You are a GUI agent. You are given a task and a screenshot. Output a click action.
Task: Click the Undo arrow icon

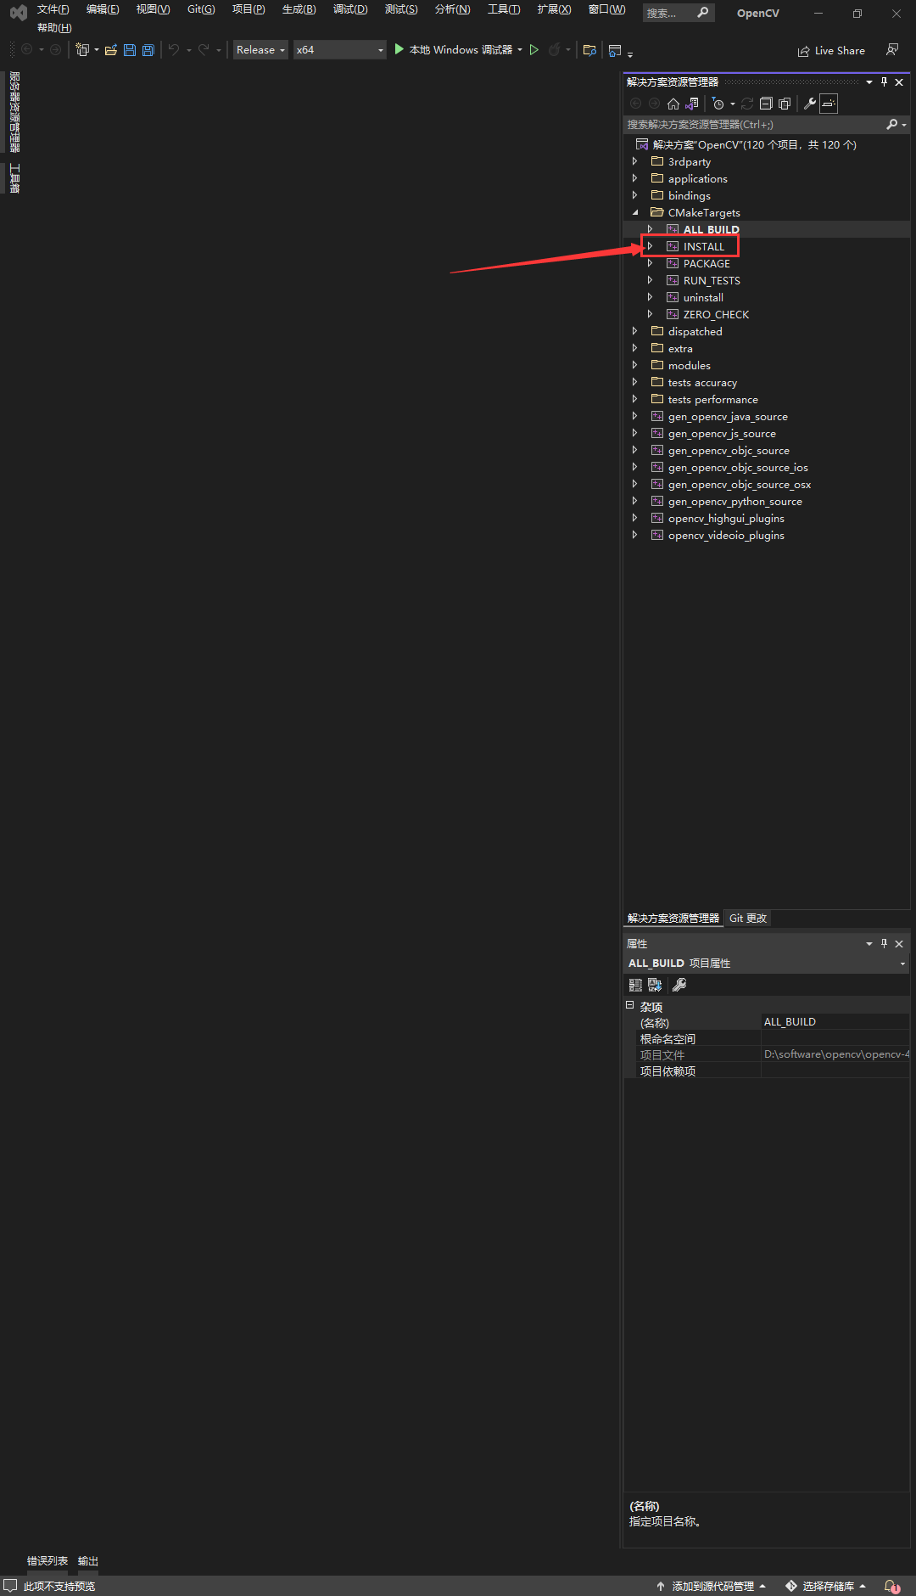(174, 50)
